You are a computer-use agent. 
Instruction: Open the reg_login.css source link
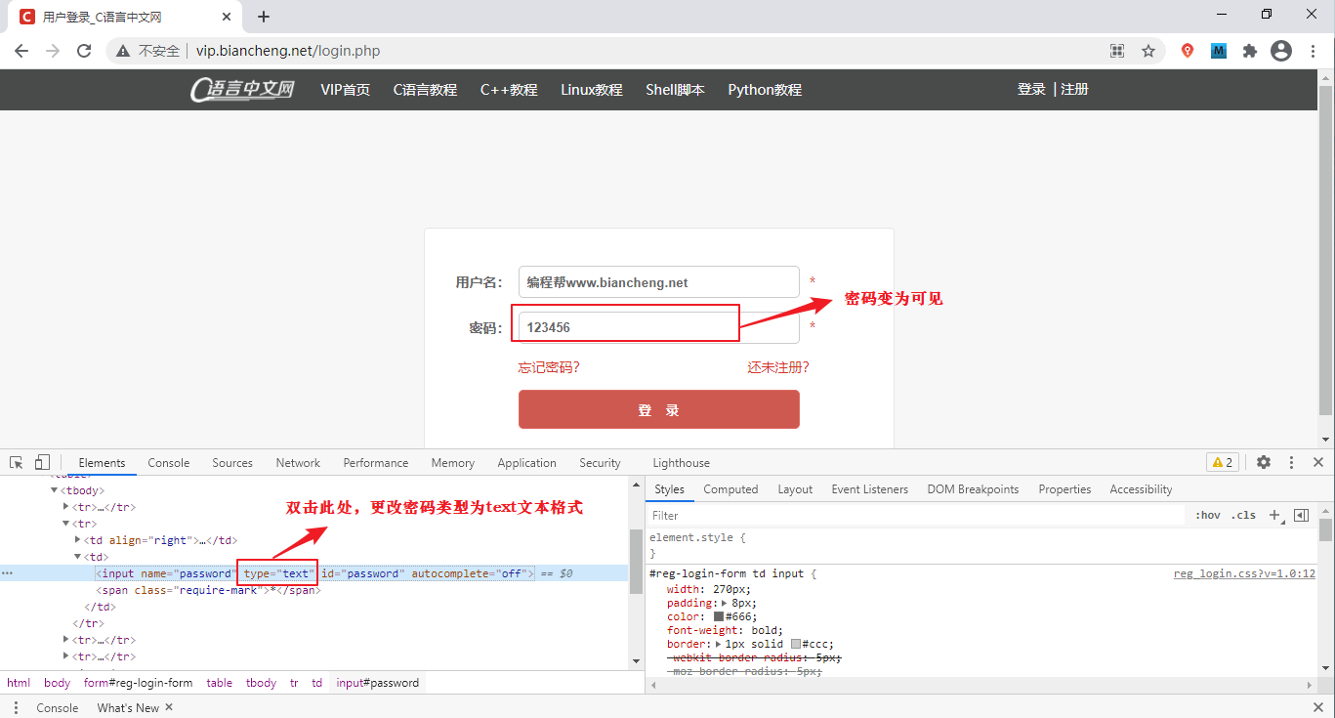point(1244,574)
